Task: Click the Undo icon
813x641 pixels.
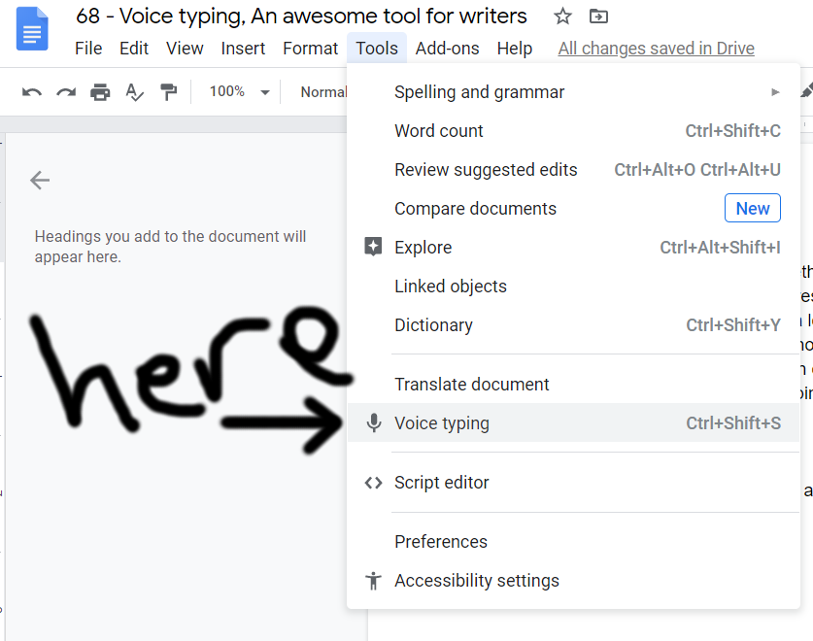Action: (x=32, y=92)
